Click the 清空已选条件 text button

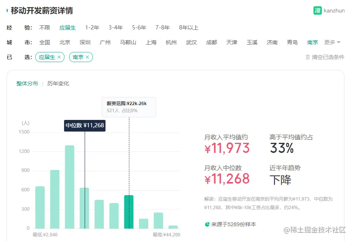click(328, 57)
